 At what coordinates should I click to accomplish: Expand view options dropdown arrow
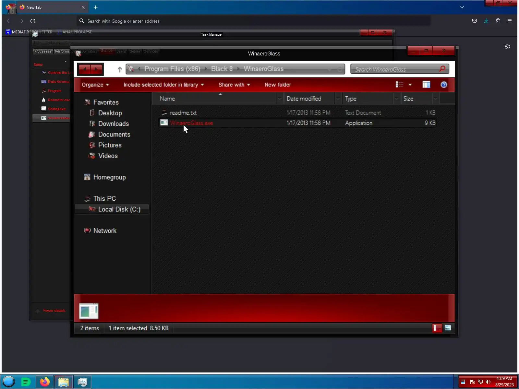pyautogui.click(x=410, y=85)
